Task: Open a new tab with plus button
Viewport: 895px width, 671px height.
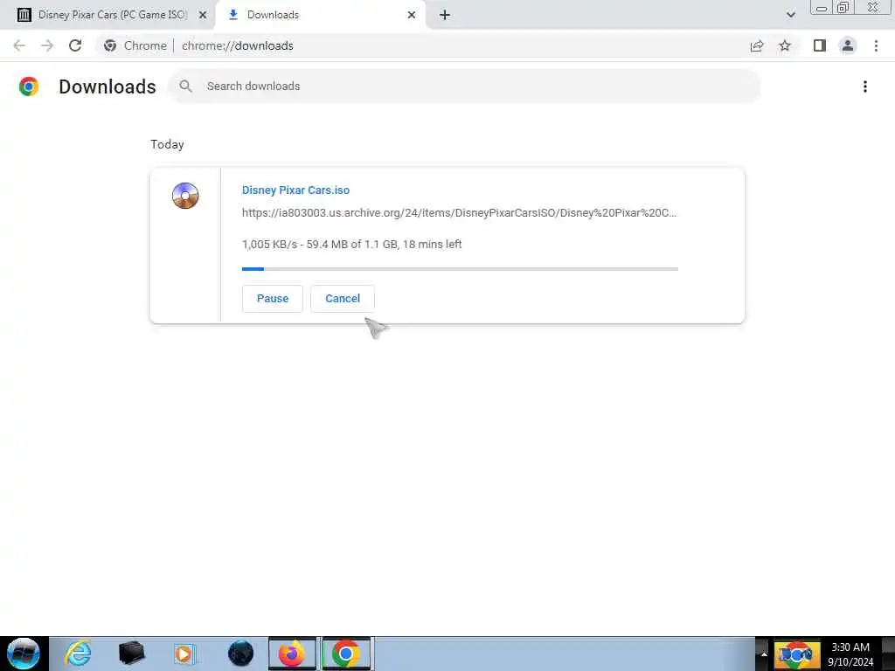Action: click(445, 15)
